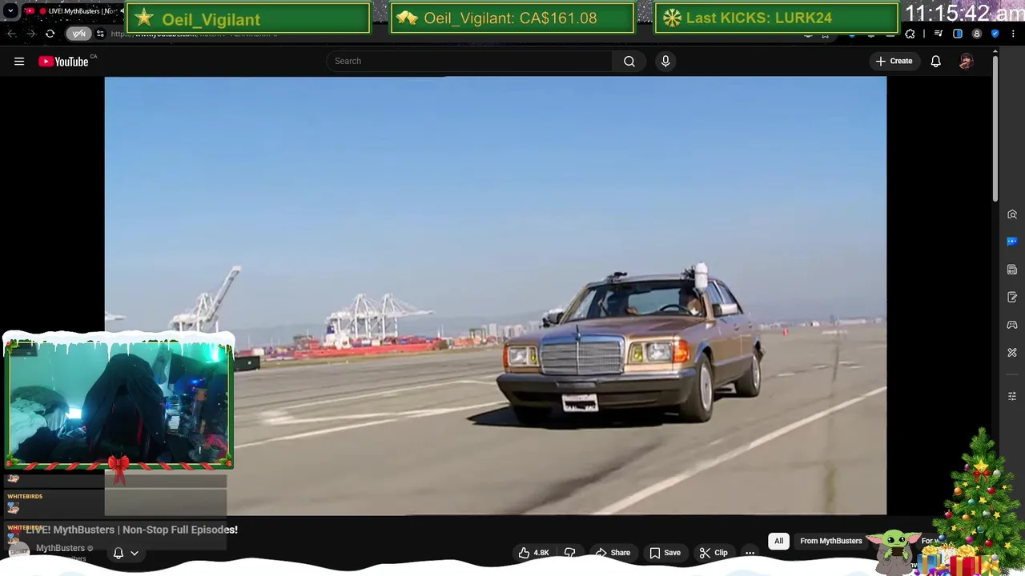Select the All filter chip
Viewport: 1025px width, 576px height.
pos(778,541)
